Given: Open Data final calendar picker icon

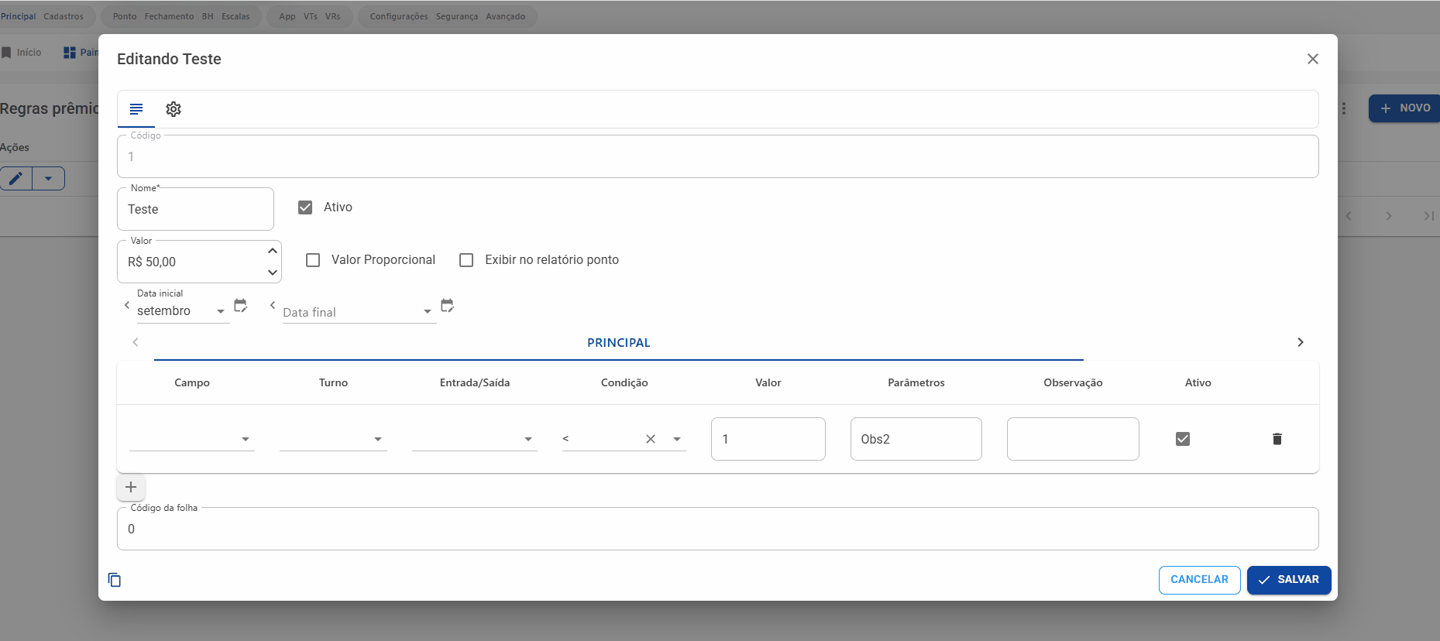Looking at the screenshot, I should tap(448, 306).
